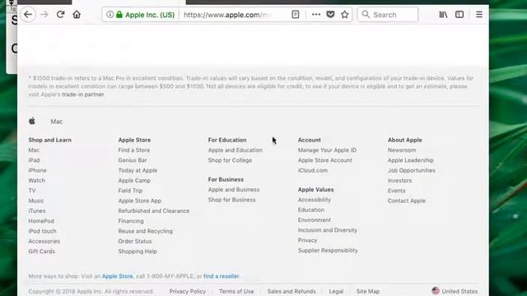This screenshot has width=527, height=296.
Task: Open Manage Your Apple ID
Action: pos(327,150)
